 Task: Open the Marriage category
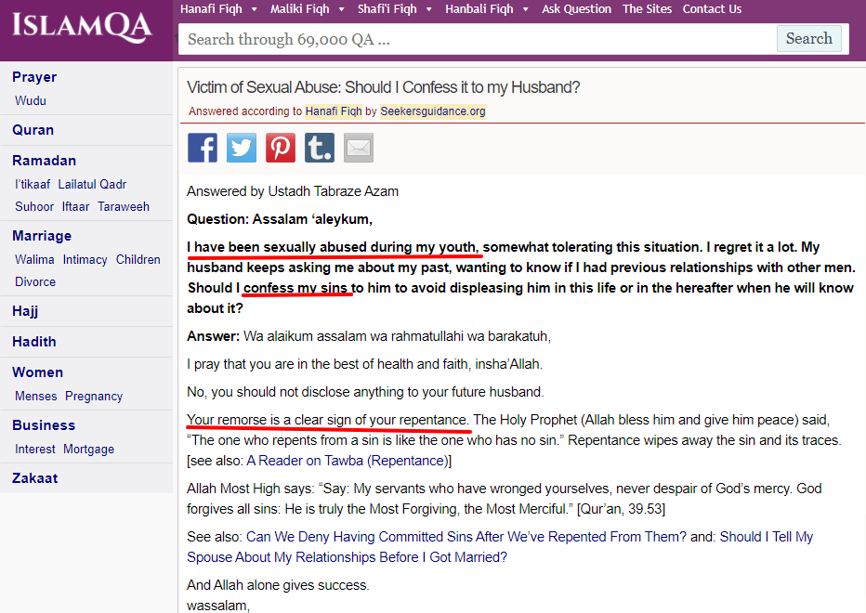click(x=42, y=236)
